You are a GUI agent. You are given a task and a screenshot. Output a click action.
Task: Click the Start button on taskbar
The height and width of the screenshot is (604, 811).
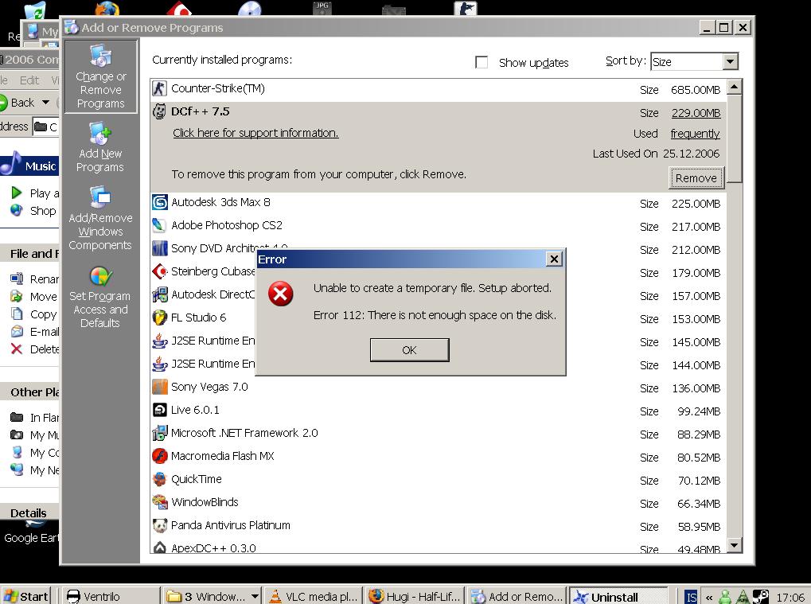(x=25, y=596)
